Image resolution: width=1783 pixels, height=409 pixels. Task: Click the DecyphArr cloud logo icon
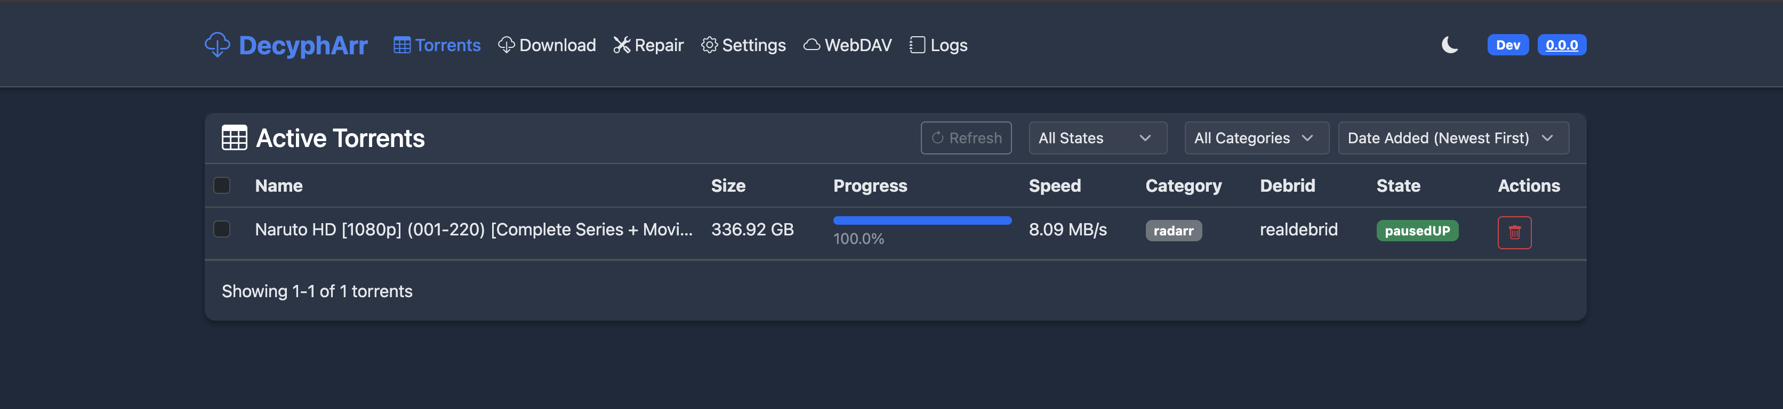pyautogui.click(x=218, y=44)
